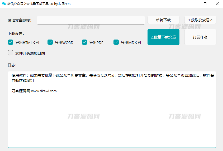Open the 打赏作者 donation button
Image resolution: width=223 pixels, height=151 pixels.
click(200, 37)
